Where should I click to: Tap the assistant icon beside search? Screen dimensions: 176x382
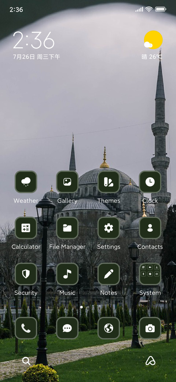[x=150, y=361]
